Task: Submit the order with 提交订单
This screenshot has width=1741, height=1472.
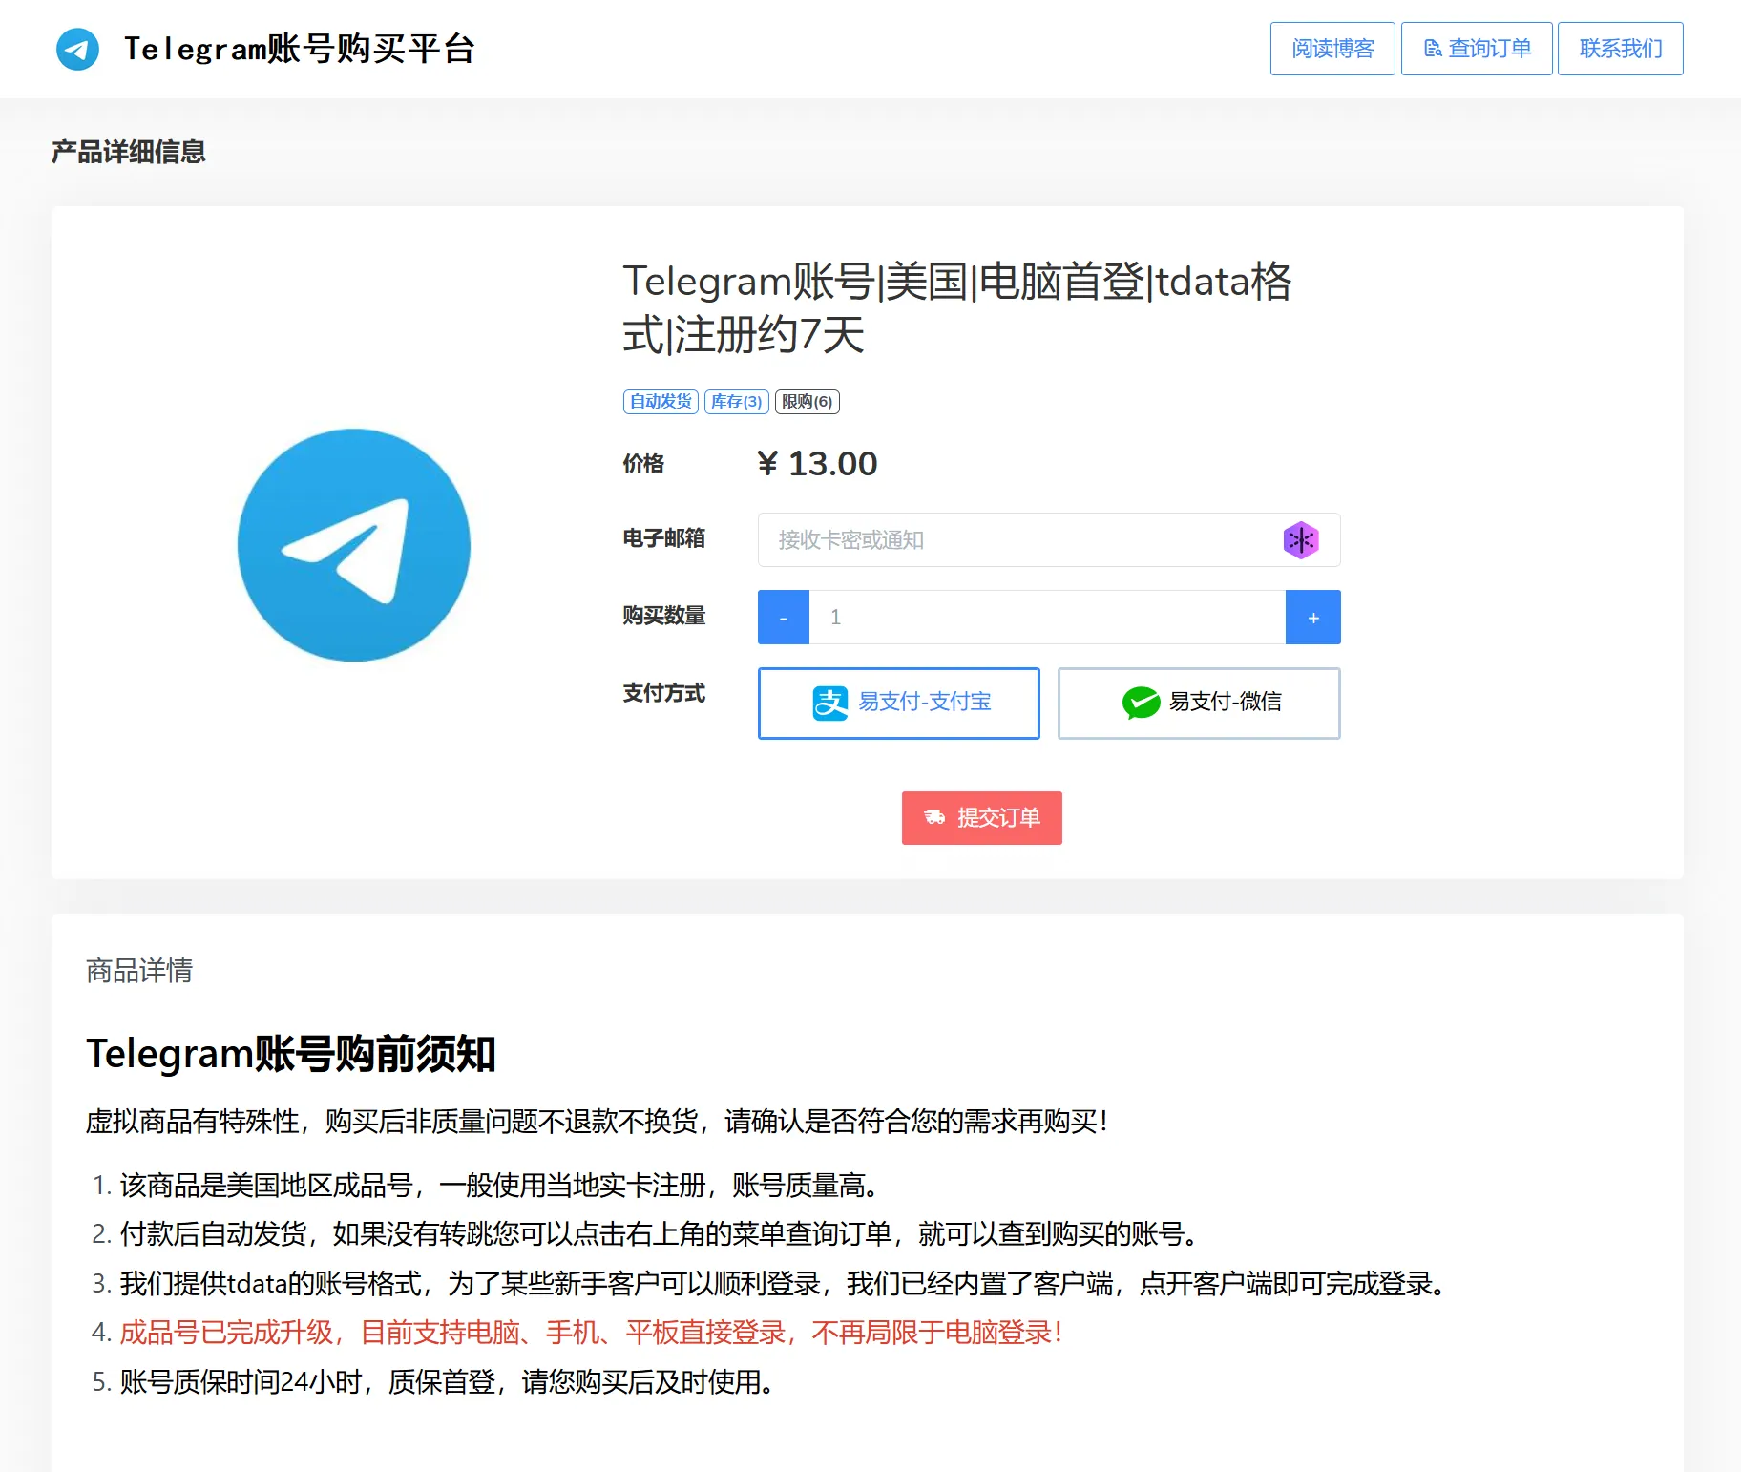Action: (x=981, y=818)
